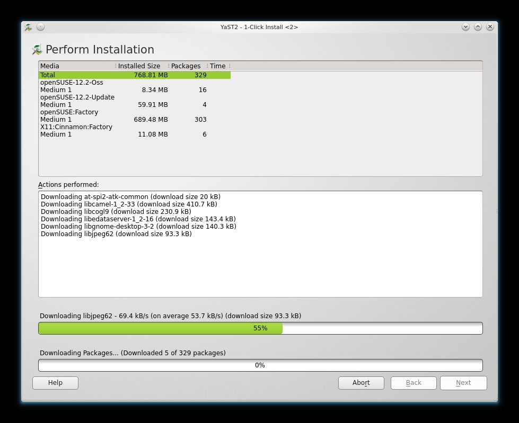519x423 pixels.
Task: Select the Total row in media table
Action: 134,75
